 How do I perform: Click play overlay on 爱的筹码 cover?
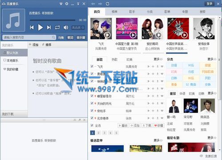click(x=159, y=35)
